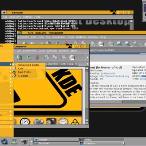Image resolution: width=146 pixels, height=146 pixels.
Task: Open the location URL dropdown in front Konqueror
Action: pyautogui.click(x=76, y=64)
